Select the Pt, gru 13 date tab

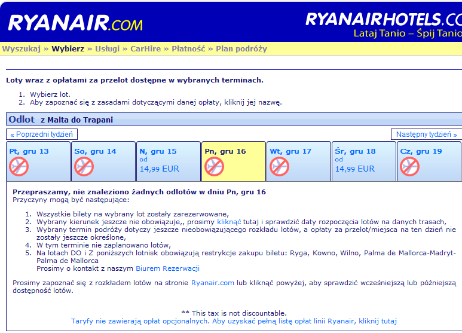[38, 161]
